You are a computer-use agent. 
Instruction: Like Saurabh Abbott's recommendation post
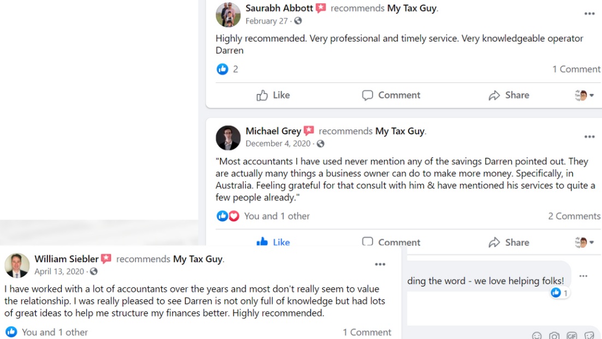(273, 95)
